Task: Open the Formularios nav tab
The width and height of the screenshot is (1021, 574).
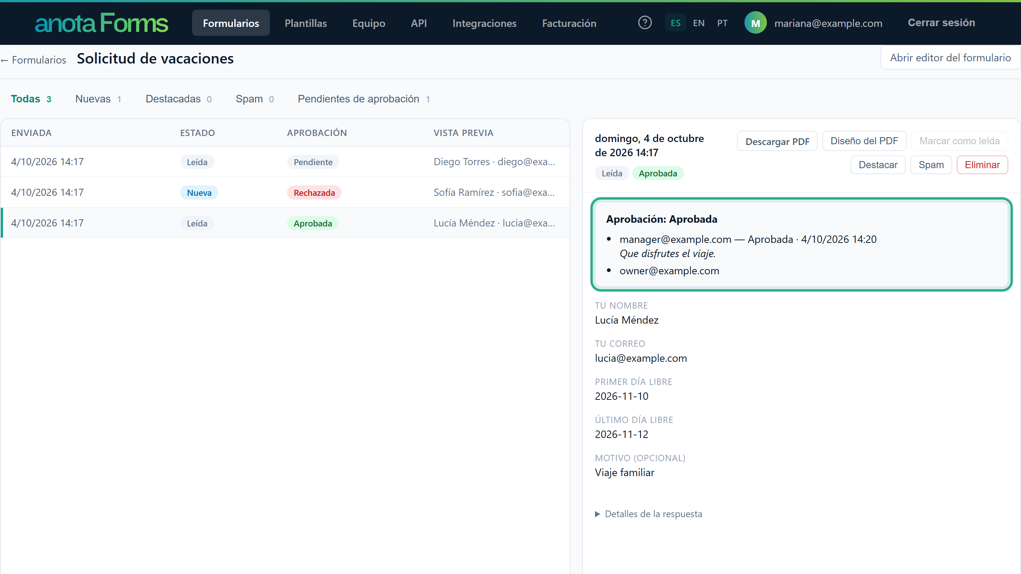Action: (231, 23)
